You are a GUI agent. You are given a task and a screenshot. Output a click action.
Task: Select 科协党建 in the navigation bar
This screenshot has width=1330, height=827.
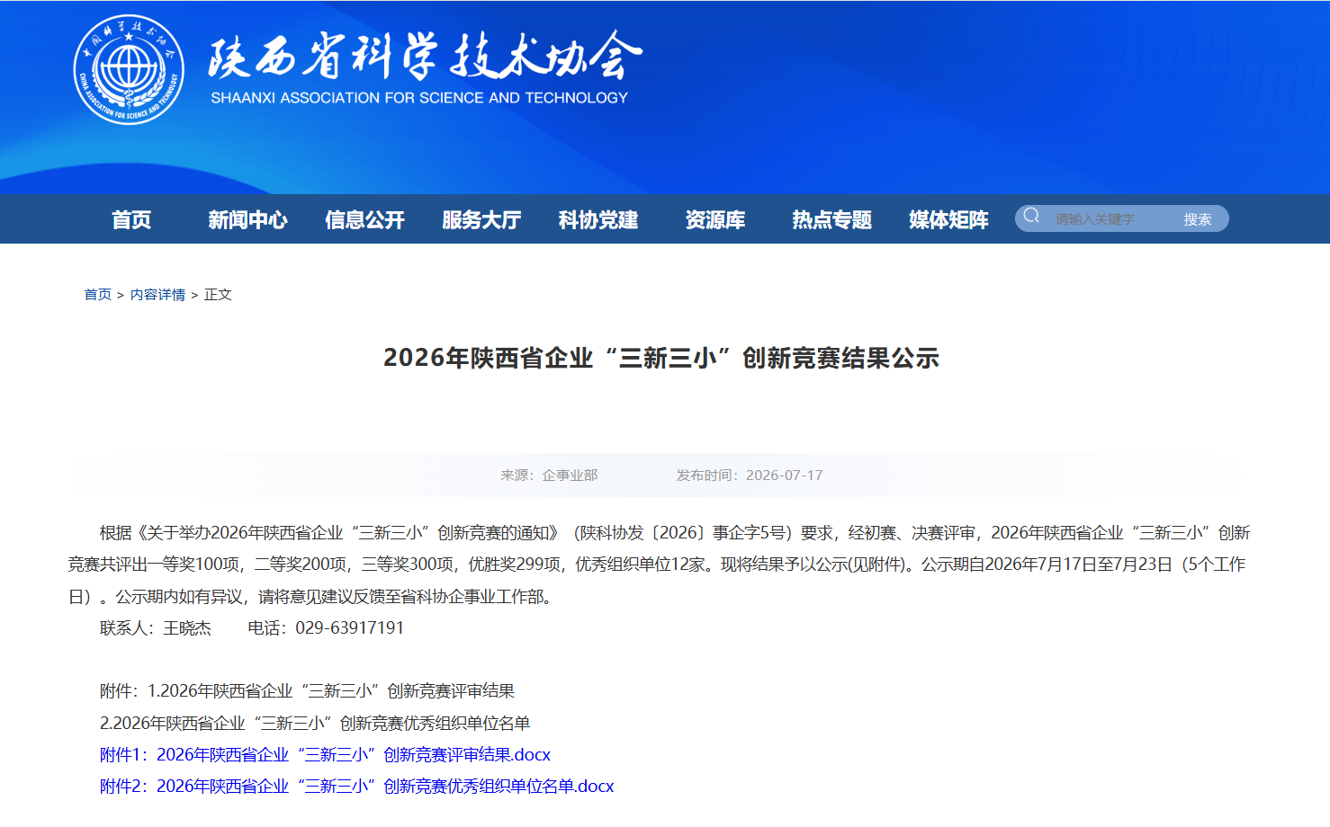598,219
